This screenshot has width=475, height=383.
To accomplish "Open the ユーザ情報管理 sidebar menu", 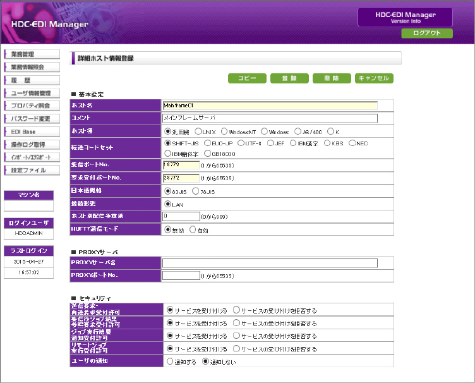I will pyautogui.click(x=32, y=93).
